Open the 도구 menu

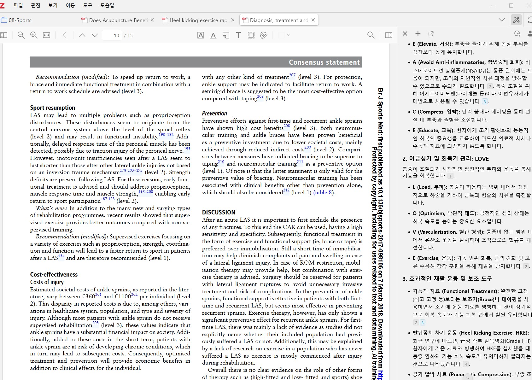[88, 5]
